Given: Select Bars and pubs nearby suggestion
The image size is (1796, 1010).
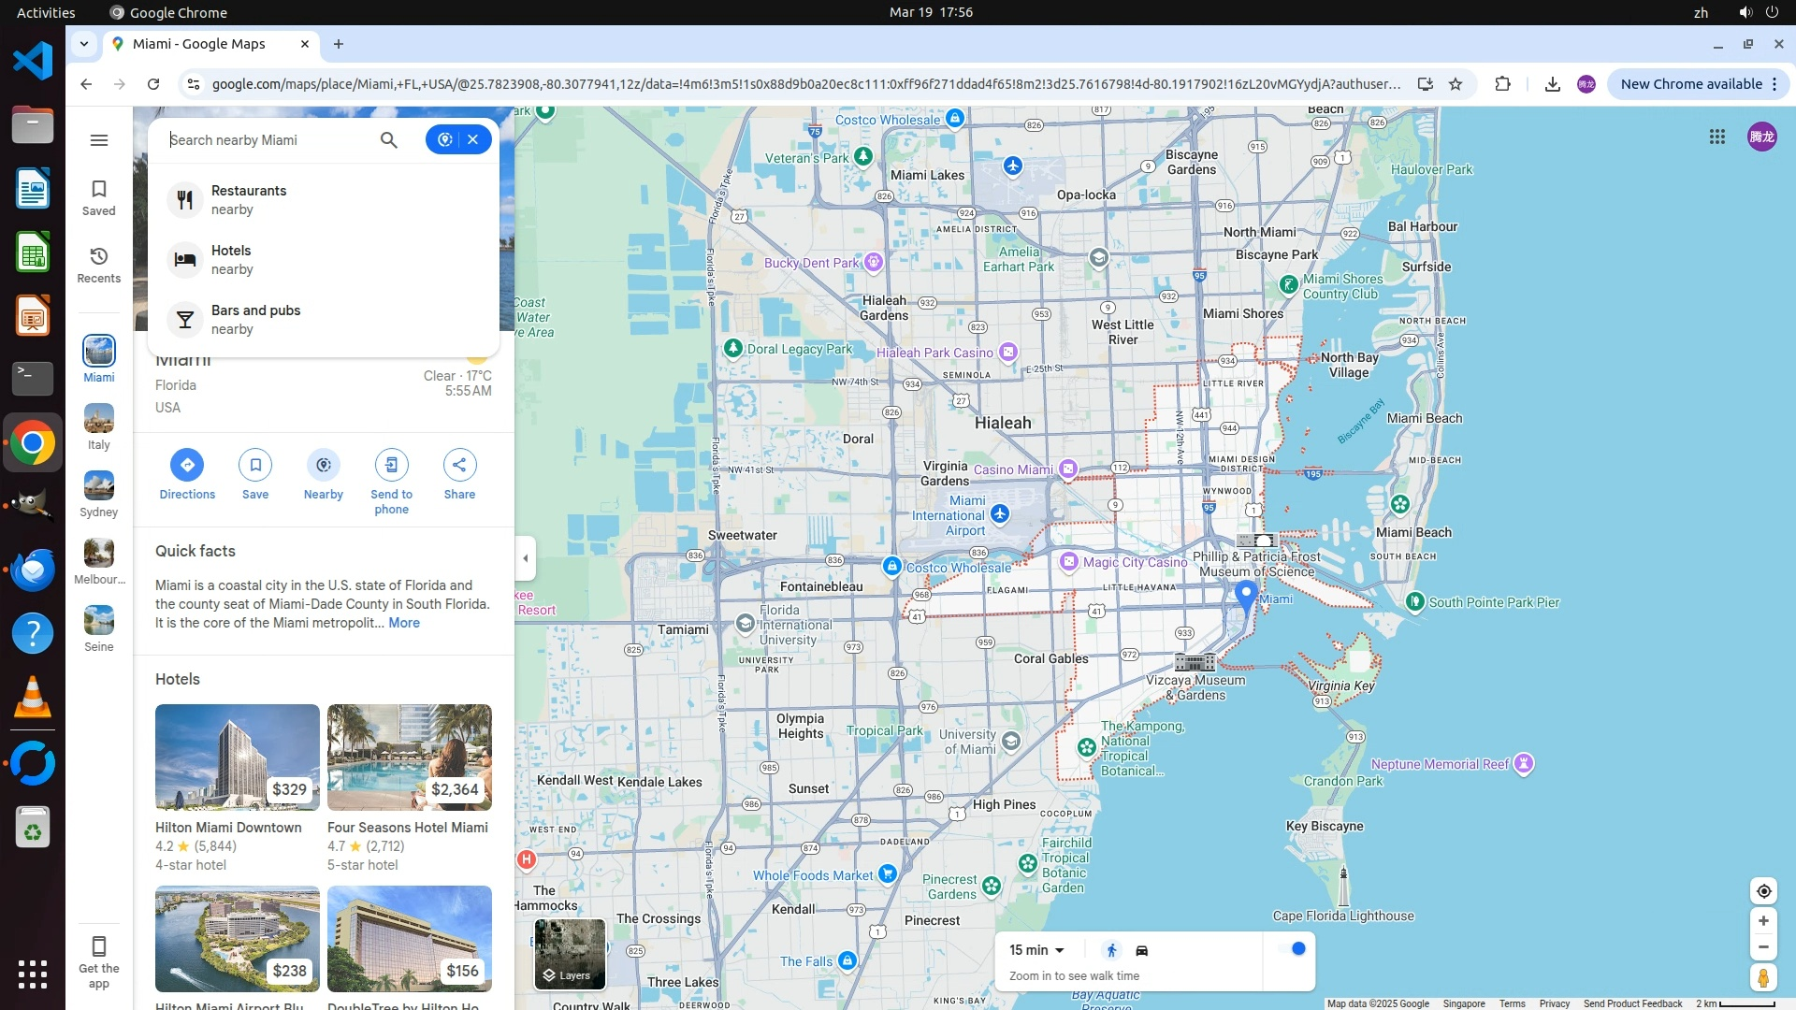Looking at the screenshot, I should 255,319.
